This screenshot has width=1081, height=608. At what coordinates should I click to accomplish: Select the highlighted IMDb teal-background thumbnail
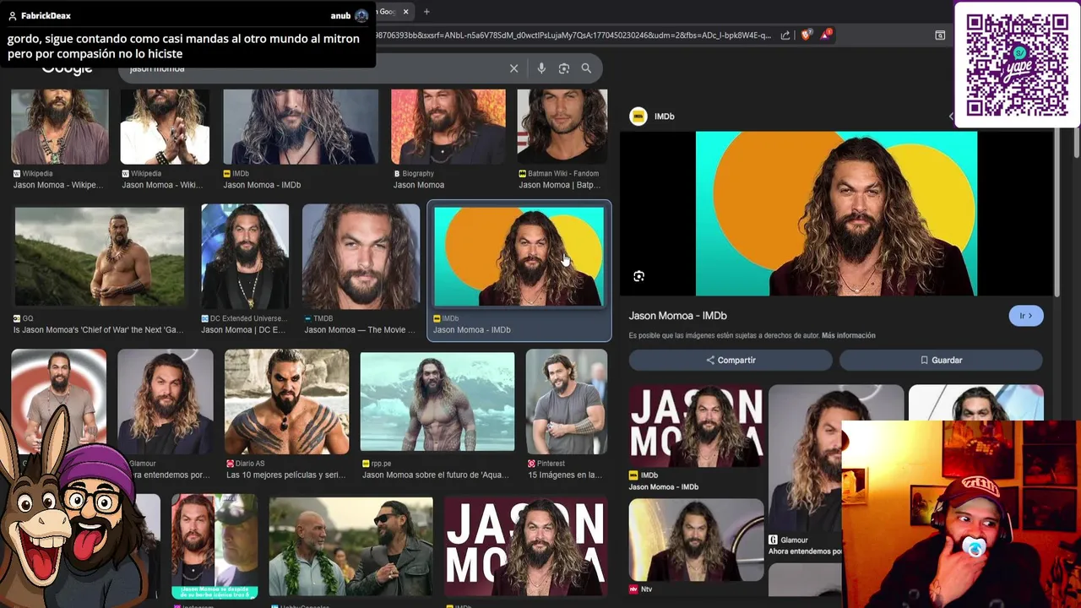(519, 257)
